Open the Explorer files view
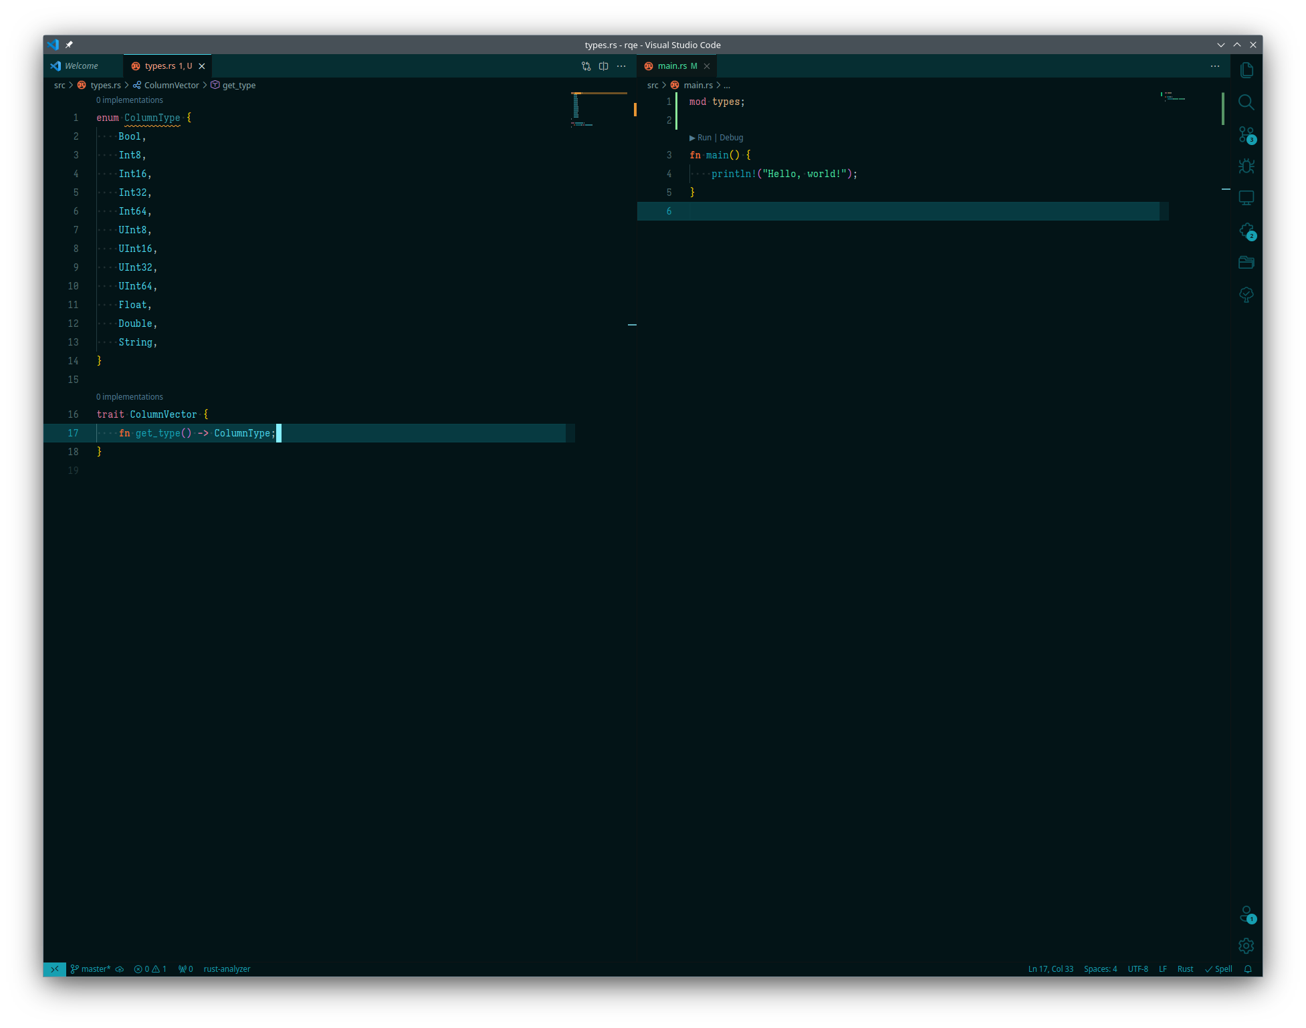 pyautogui.click(x=1246, y=70)
